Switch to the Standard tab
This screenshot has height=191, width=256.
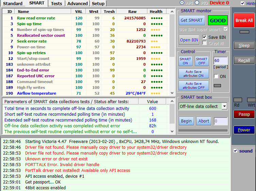click(13, 3)
